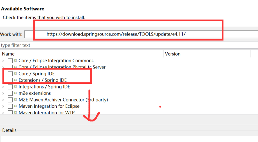The image size is (258, 142).
Task: Click the Maven Integration for WTP icon
Action: [x=16, y=112]
